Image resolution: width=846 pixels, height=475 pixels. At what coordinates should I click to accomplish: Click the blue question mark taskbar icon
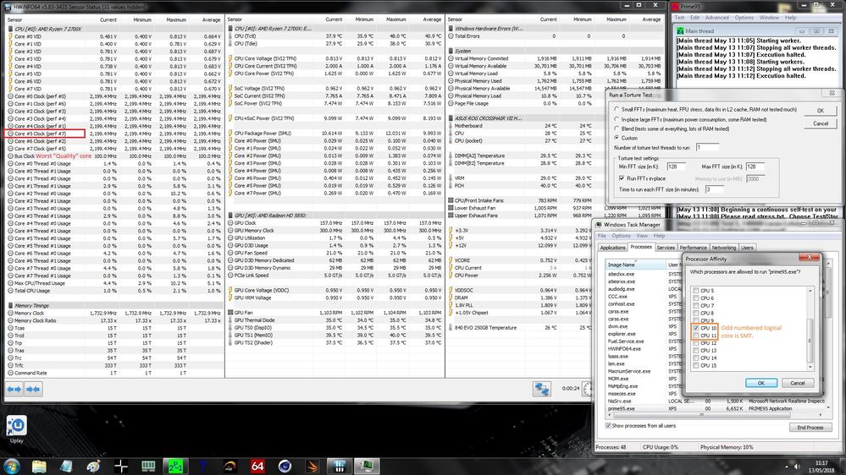203,467
